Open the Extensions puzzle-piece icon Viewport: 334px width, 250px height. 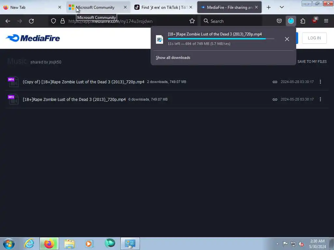(303, 21)
